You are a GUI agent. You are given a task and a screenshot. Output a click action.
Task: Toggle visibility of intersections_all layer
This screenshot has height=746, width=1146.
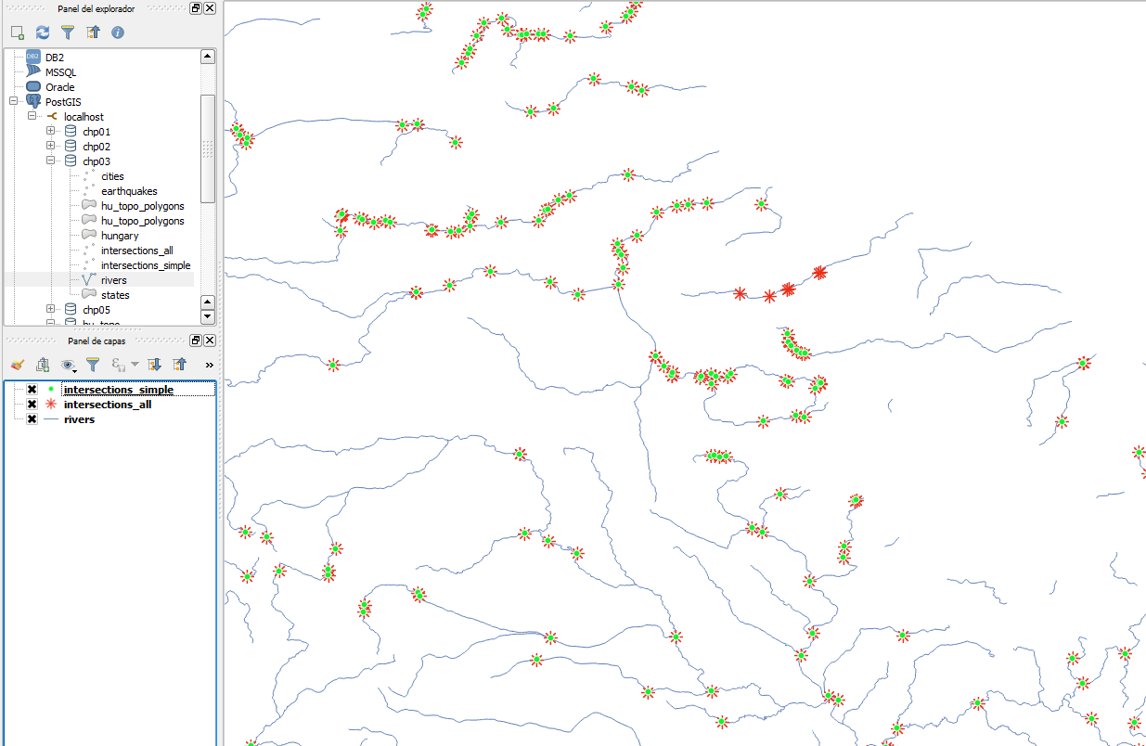(32, 405)
